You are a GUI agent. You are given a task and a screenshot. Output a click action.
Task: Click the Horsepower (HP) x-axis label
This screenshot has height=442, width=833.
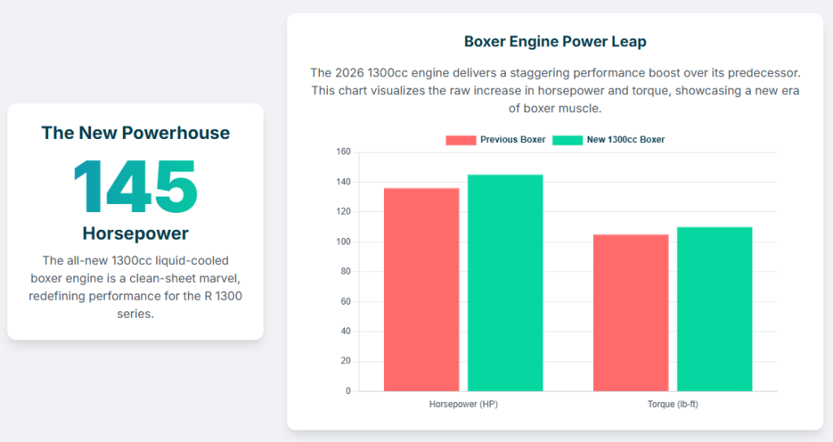pos(463,405)
